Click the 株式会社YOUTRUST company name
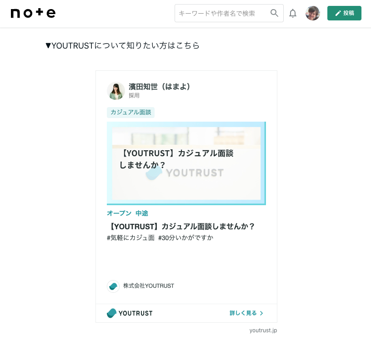371x340 pixels. click(149, 286)
